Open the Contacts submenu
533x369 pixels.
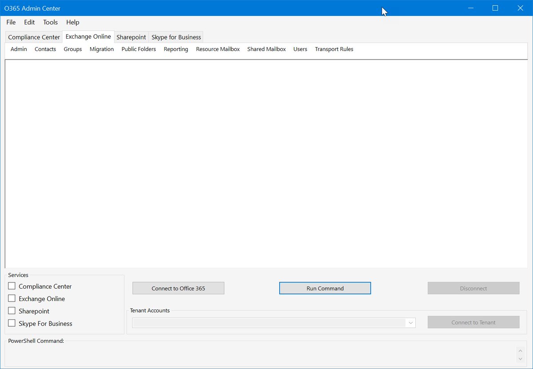tap(45, 49)
